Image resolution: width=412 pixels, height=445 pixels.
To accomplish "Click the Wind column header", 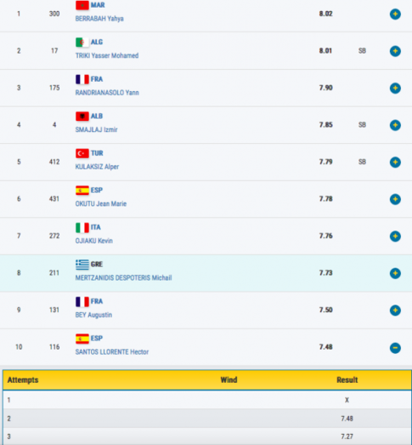I will [x=229, y=380].
